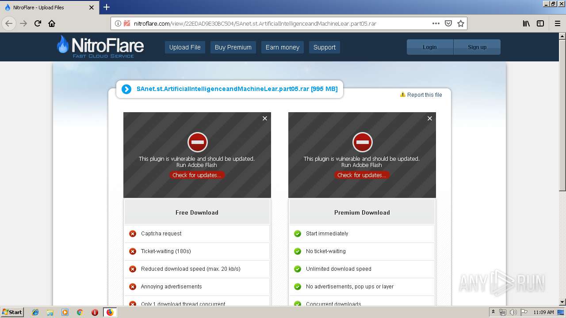The image size is (566, 318).
Task: Click the browser Back arrow
Action: tap(9, 23)
